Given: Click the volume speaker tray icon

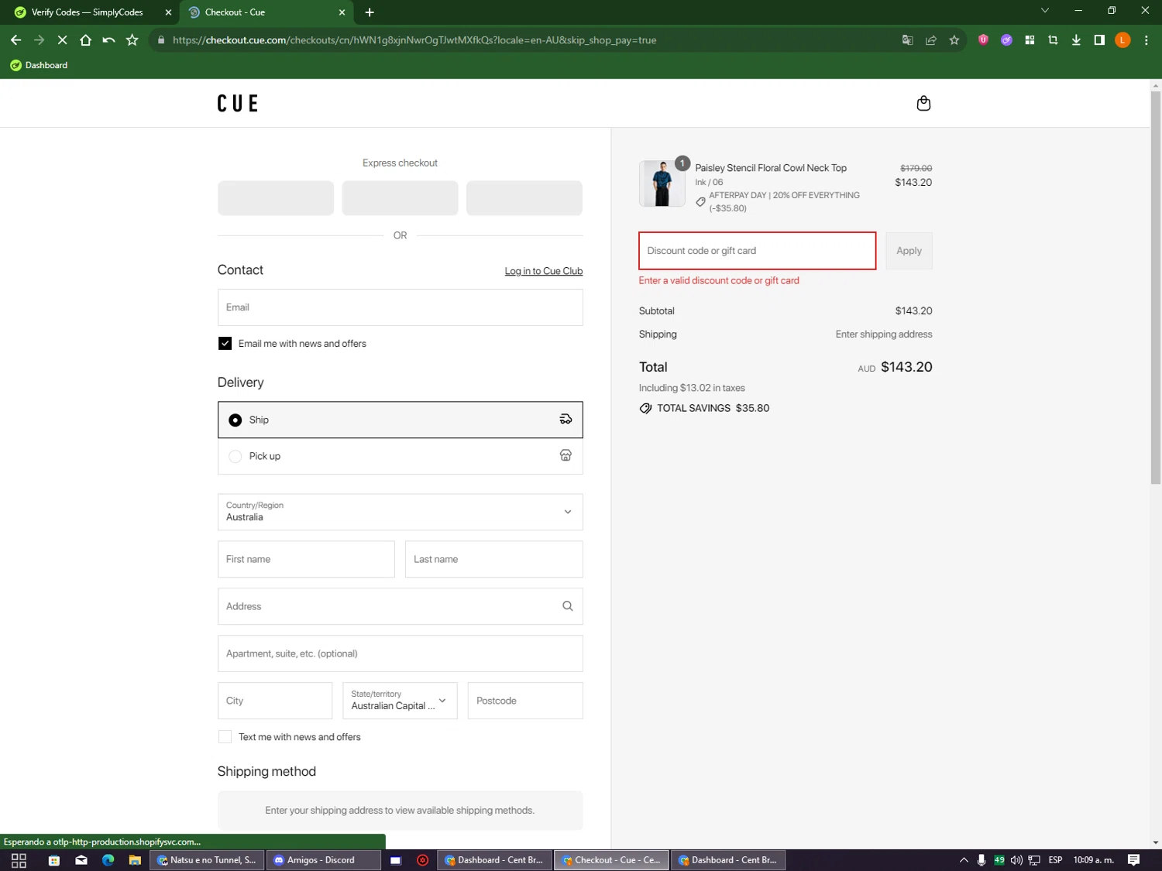Looking at the screenshot, I should pos(1016,860).
